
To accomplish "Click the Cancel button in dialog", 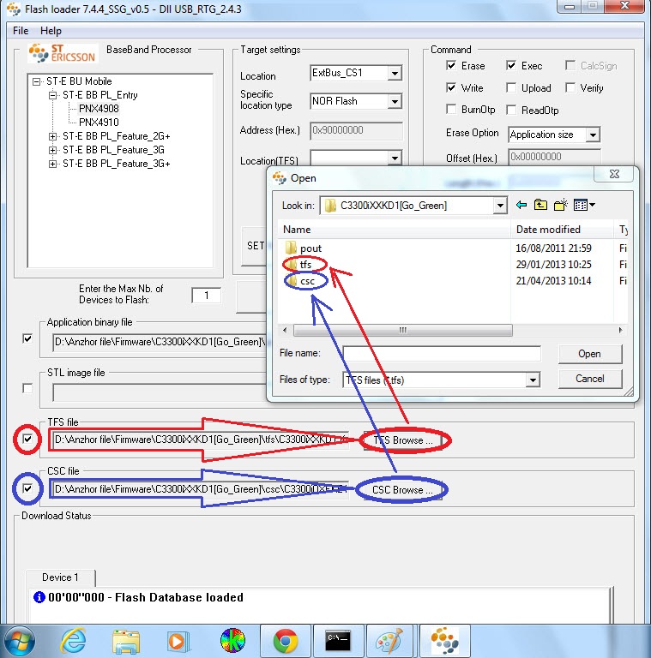I will pyautogui.click(x=590, y=379).
